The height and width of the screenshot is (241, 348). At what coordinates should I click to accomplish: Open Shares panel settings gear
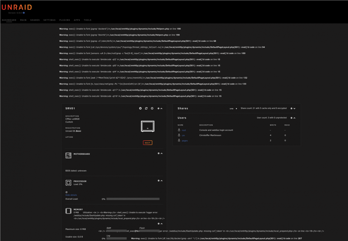coord(291,109)
